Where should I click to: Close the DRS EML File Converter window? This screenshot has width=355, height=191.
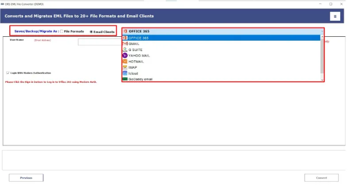tap(341, 4)
